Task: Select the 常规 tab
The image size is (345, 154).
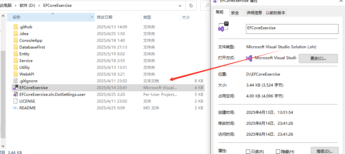Action: pyautogui.click(x=219, y=12)
